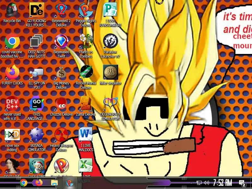Open Paradox Launcher v2 shortcut
The width and height of the screenshot is (252, 189).
tap(111, 41)
